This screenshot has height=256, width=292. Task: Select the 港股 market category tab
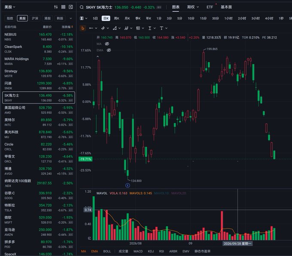47,18
